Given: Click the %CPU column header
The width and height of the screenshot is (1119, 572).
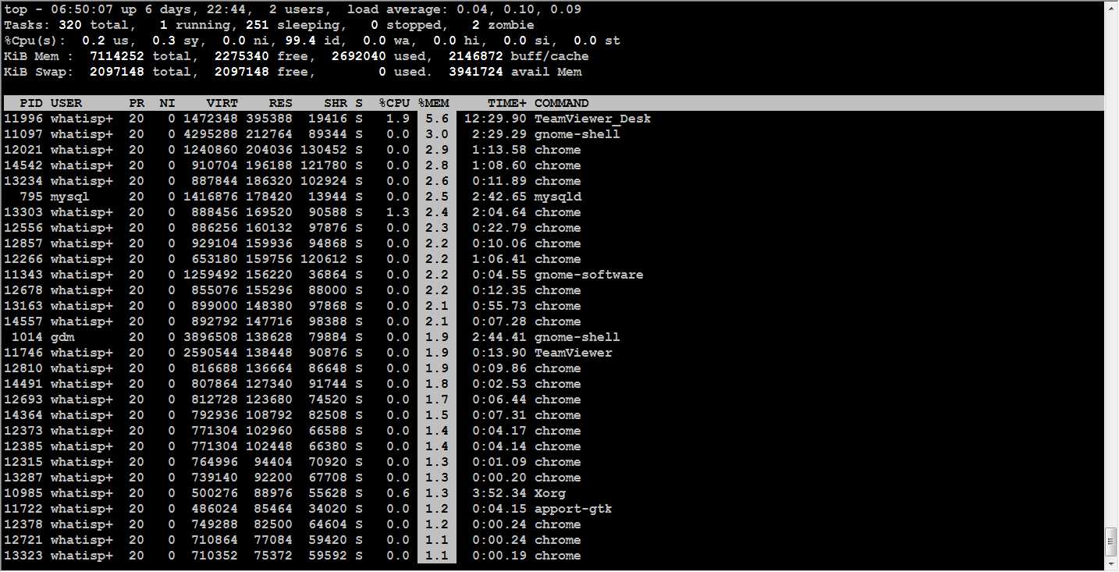Looking at the screenshot, I should click(x=394, y=103).
